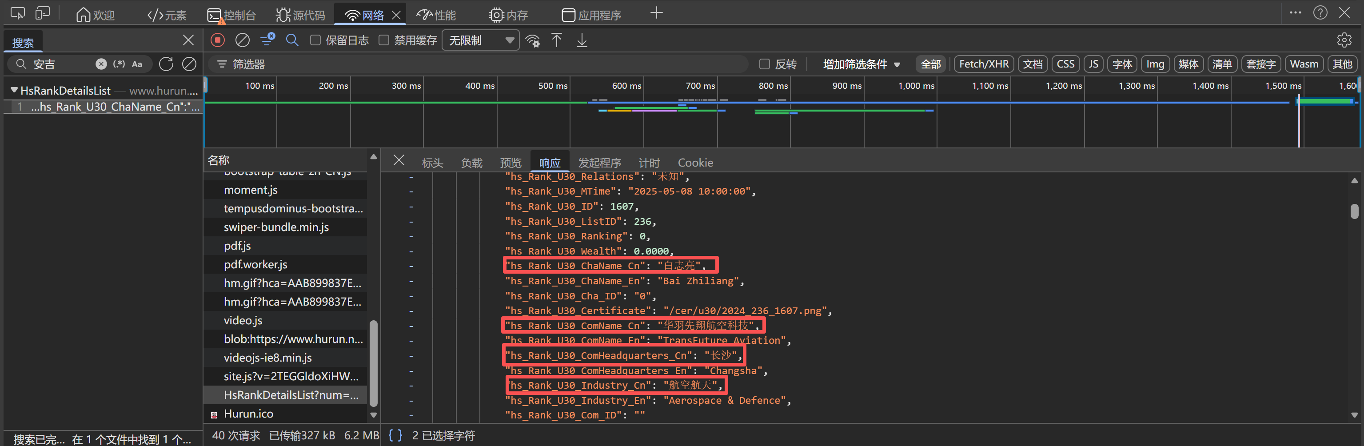The image size is (1364, 446).
Task: Filter requests by media type
Action: coord(1188,64)
